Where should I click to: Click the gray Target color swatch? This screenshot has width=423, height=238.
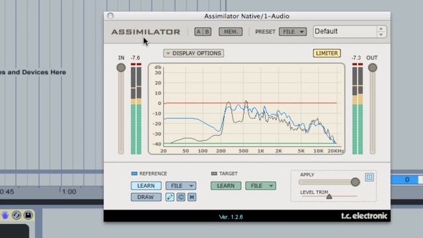pos(214,173)
